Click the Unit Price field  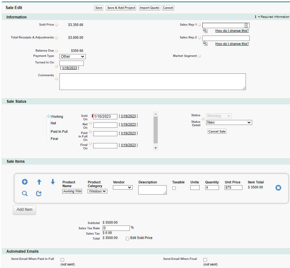tap(234, 187)
